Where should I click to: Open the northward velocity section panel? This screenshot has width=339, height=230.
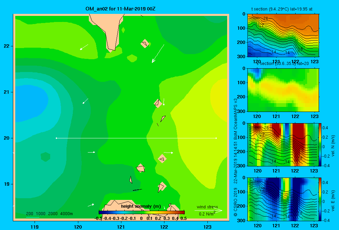[x=283, y=144]
